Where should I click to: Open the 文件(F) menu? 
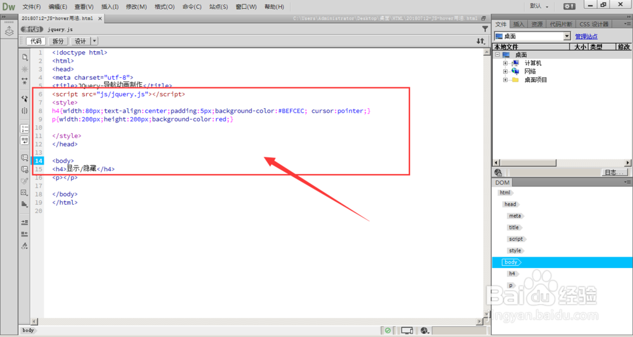click(x=32, y=7)
